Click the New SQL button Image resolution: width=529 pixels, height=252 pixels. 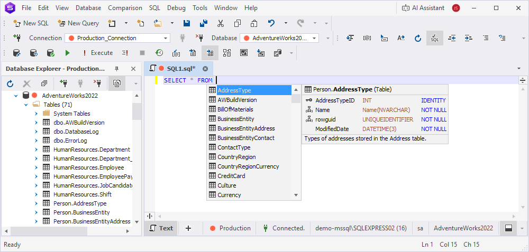click(31, 23)
